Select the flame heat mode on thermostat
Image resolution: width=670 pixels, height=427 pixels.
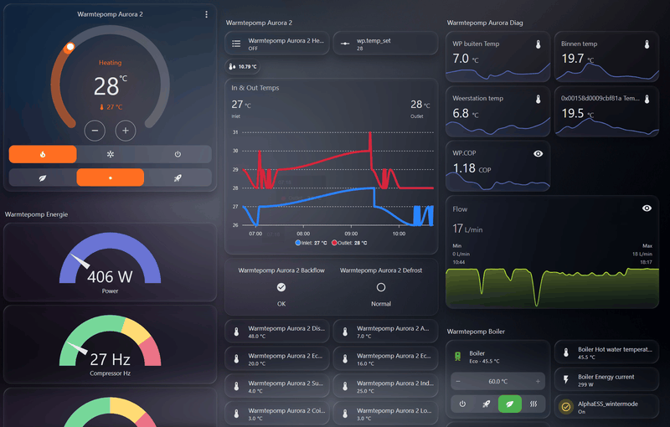[43, 154]
